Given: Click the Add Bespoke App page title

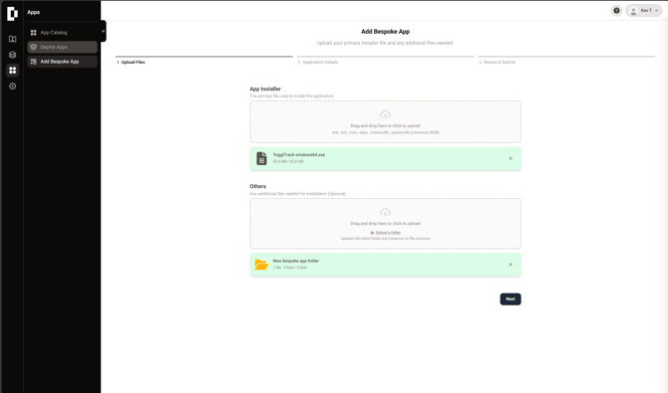Looking at the screenshot, I should coord(385,32).
